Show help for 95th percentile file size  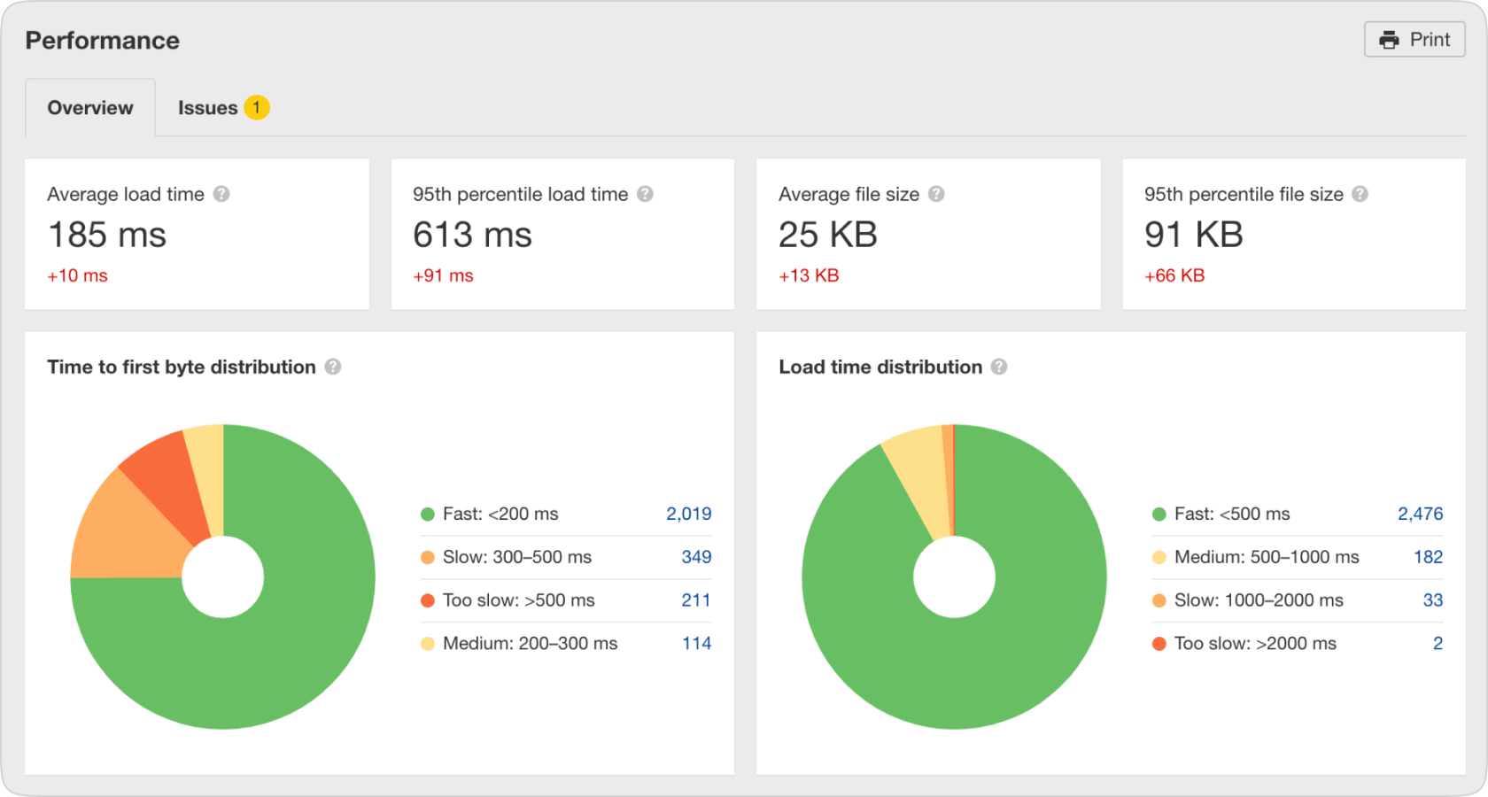(x=1360, y=194)
